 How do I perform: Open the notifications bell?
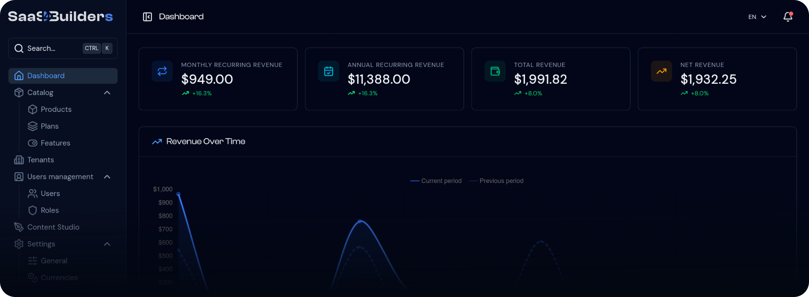coord(788,17)
